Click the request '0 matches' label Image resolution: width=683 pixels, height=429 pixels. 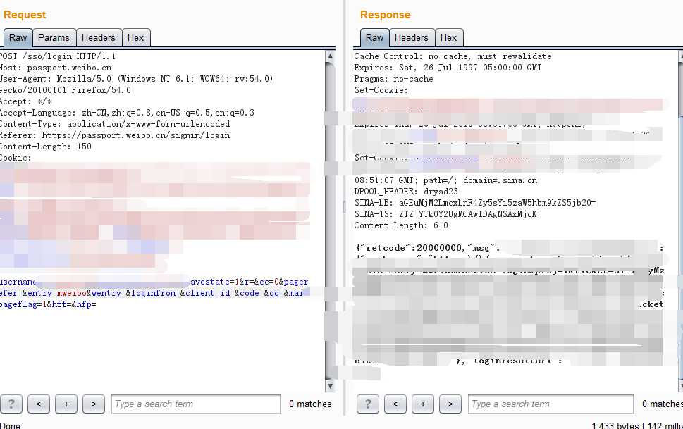(310, 404)
